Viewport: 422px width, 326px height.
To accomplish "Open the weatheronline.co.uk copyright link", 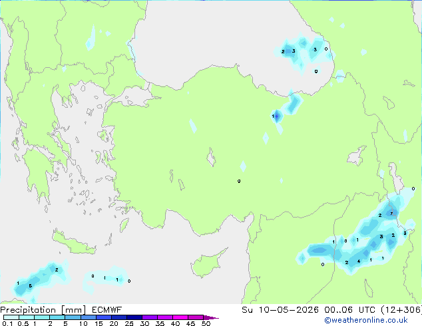I will click(x=366, y=320).
